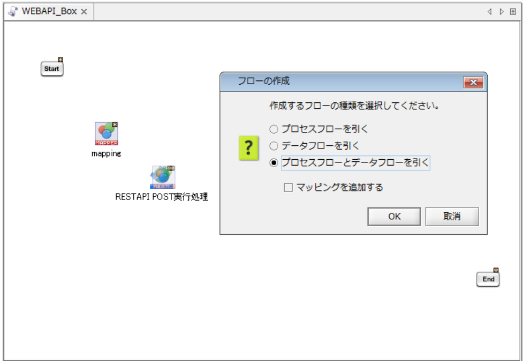Click the green question mark dialog icon

248,148
